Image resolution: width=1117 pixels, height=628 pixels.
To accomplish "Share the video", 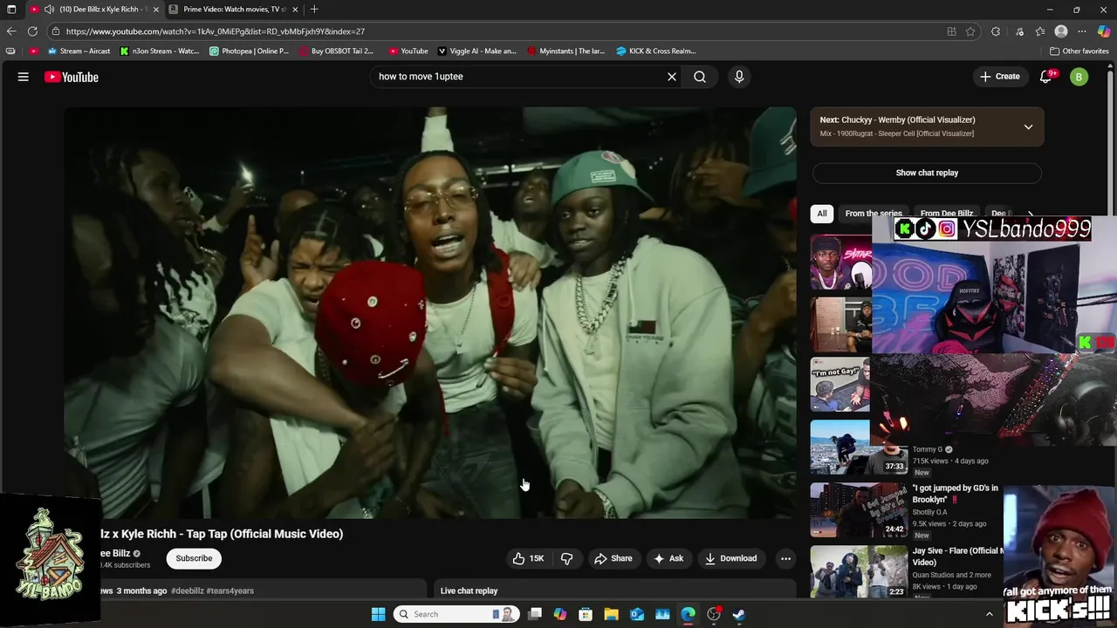I will (613, 558).
